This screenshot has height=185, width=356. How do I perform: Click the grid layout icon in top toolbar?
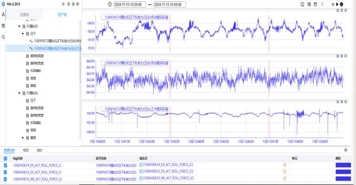(309, 4)
